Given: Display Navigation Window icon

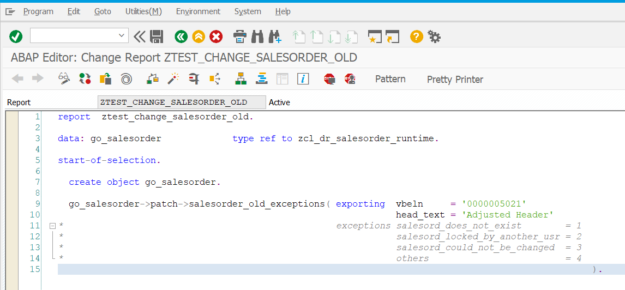Looking at the screenshot, I should (261, 79).
